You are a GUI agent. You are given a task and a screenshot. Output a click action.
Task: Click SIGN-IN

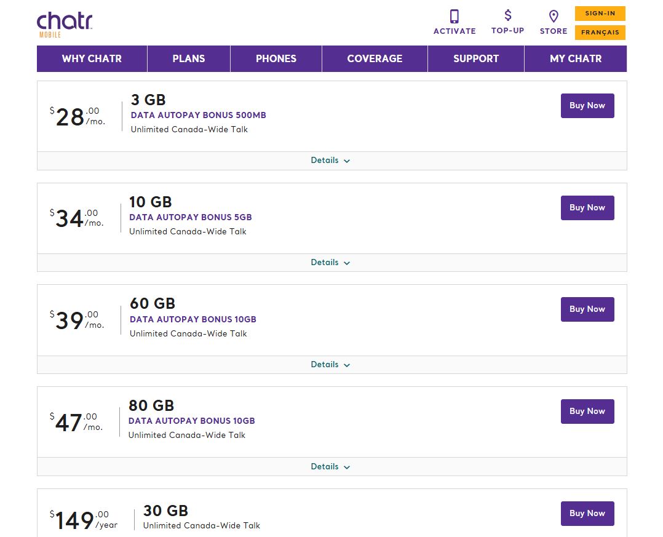coord(600,13)
